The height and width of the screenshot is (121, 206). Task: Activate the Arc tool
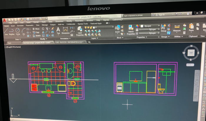pos(24,32)
